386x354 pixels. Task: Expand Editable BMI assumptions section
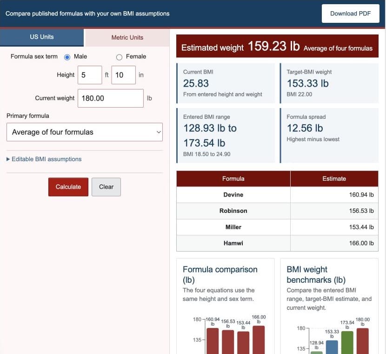click(44, 159)
